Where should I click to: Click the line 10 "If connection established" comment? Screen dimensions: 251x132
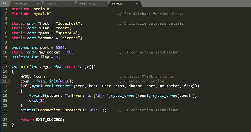click(x=149, y=52)
